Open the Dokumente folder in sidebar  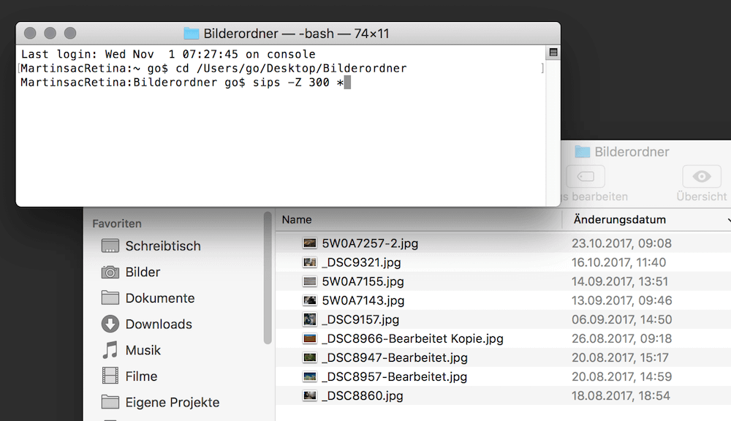pyautogui.click(x=148, y=298)
